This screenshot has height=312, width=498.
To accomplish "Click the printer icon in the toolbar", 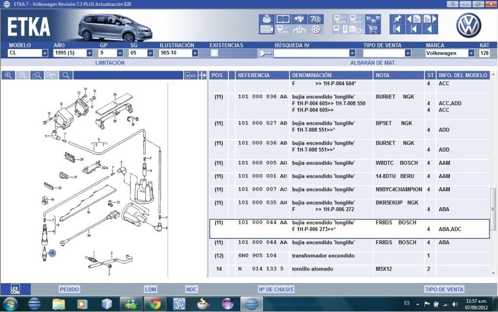I will [266, 19].
